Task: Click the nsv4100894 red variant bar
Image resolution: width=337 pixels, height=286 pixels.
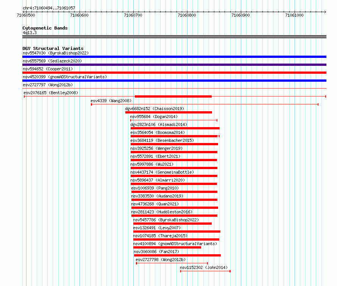Action: 167,247
